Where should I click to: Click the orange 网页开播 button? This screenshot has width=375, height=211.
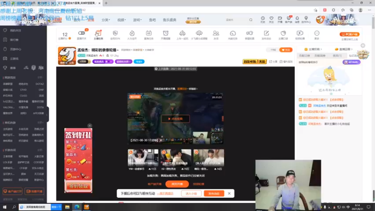point(177,184)
